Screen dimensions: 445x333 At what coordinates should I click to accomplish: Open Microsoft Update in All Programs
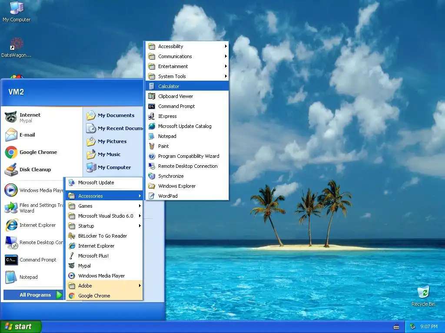[x=104, y=183]
